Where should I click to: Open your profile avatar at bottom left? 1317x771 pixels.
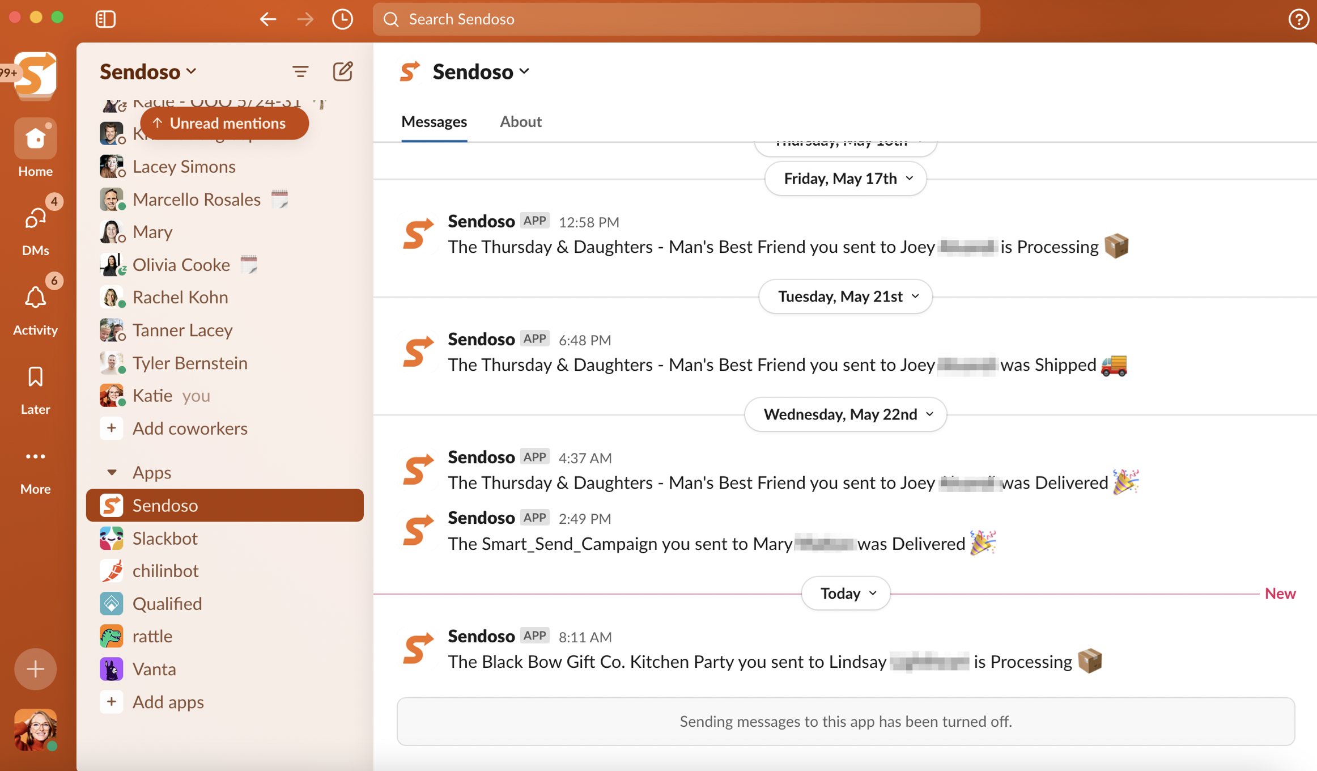(35, 730)
